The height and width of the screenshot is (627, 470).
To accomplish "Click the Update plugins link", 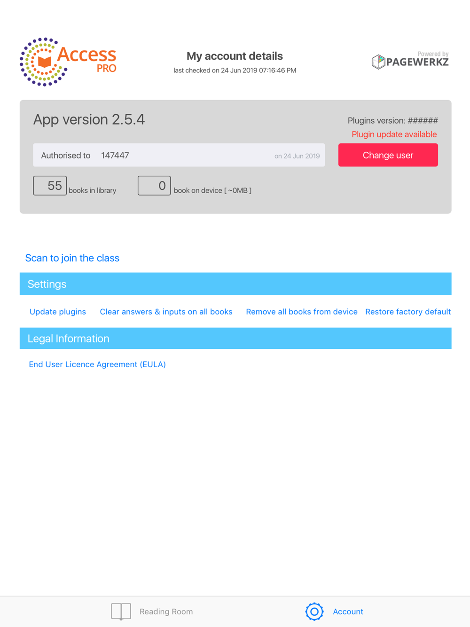I will click(58, 312).
